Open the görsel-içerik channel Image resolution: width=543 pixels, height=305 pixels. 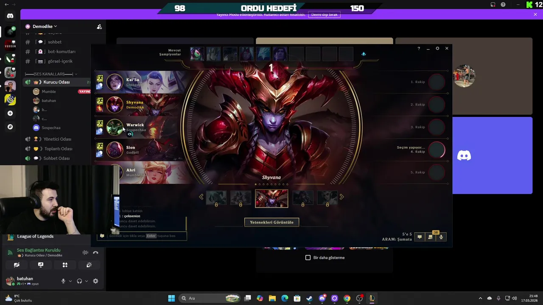(x=60, y=61)
